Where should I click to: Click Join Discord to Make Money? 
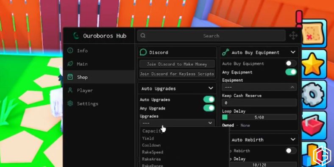pyautogui.click(x=177, y=64)
